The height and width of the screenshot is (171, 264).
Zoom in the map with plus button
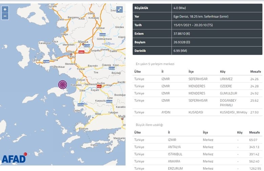tap(5, 9)
